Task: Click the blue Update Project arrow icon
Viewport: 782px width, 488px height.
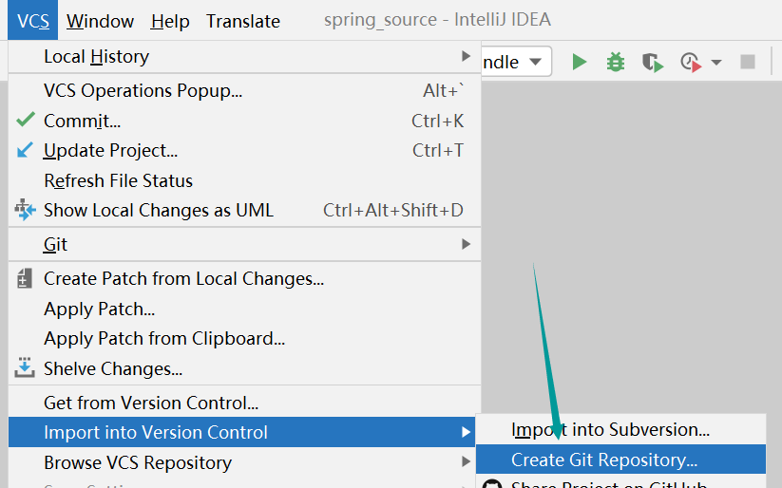Action: point(25,150)
